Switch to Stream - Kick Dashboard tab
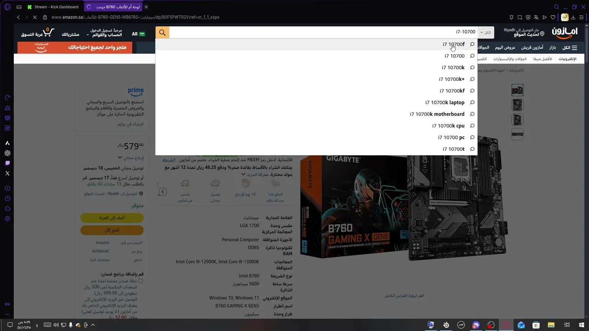Image resolution: width=589 pixels, height=331 pixels. click(53, 7)
